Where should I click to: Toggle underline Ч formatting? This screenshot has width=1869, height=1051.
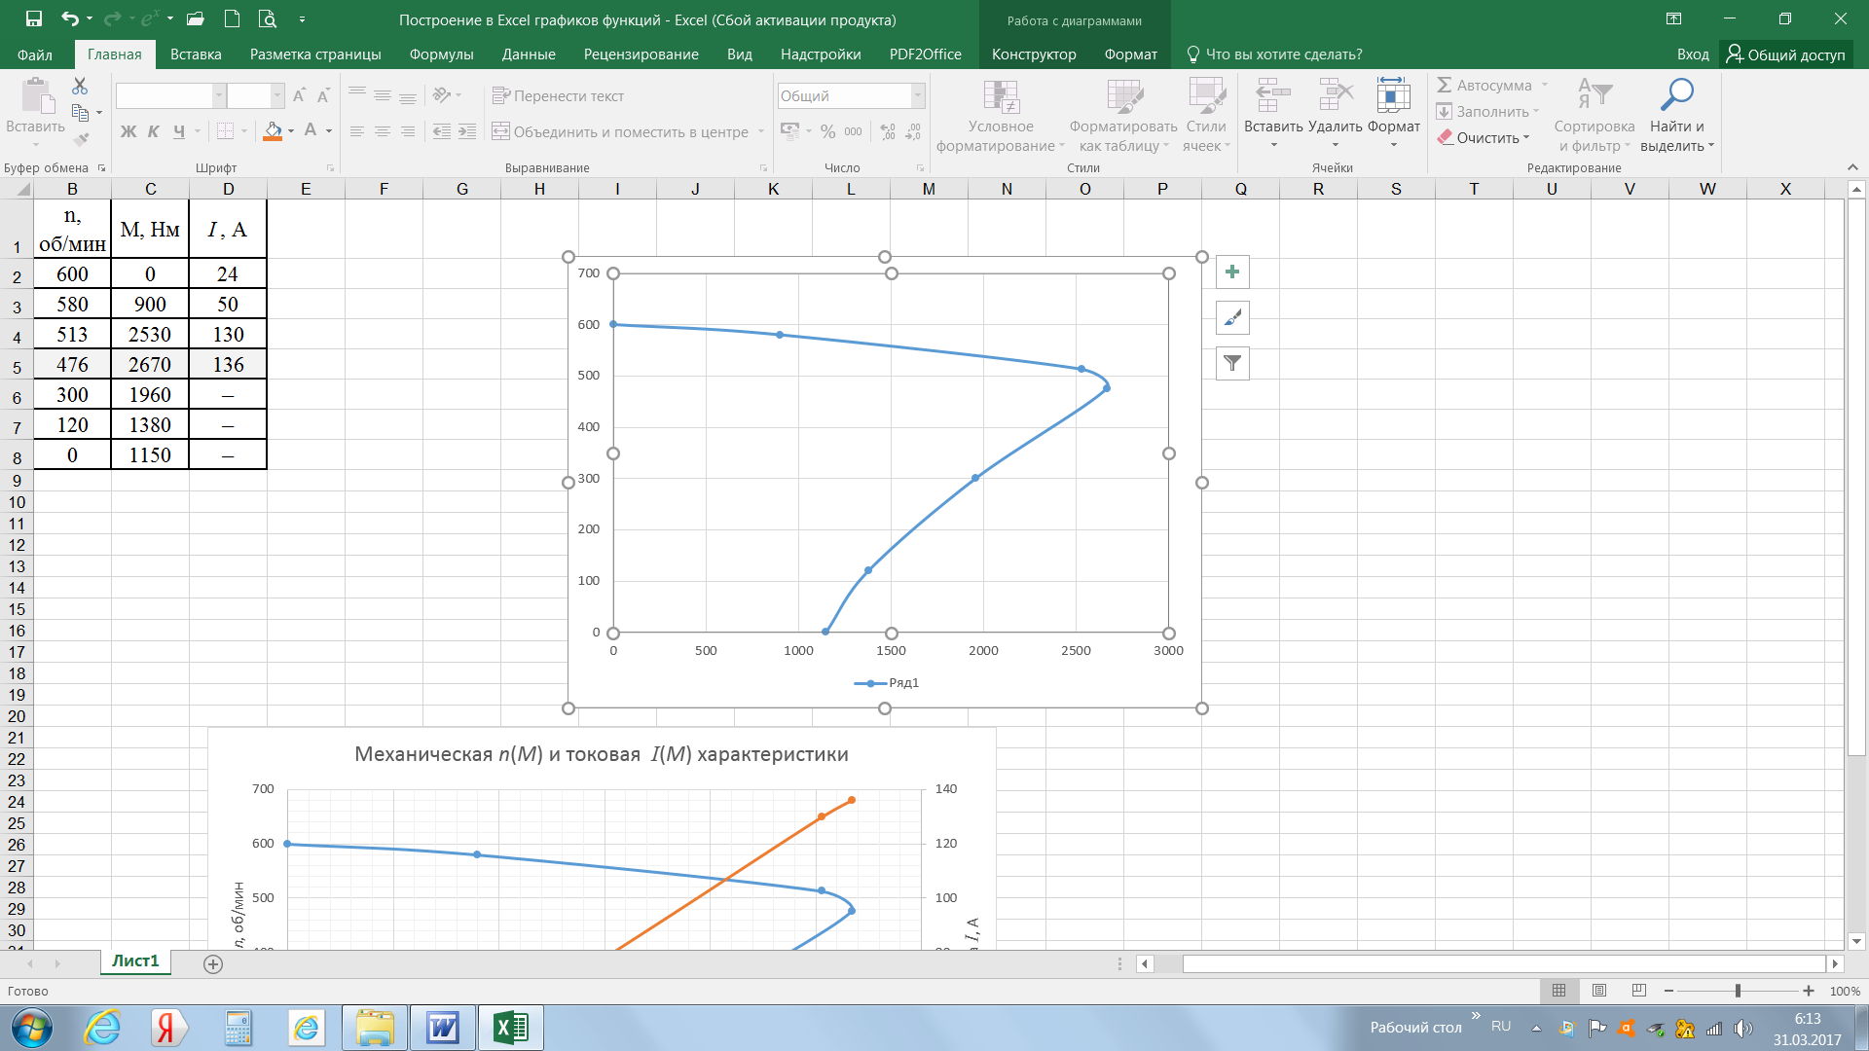click(x=178, y=131)
